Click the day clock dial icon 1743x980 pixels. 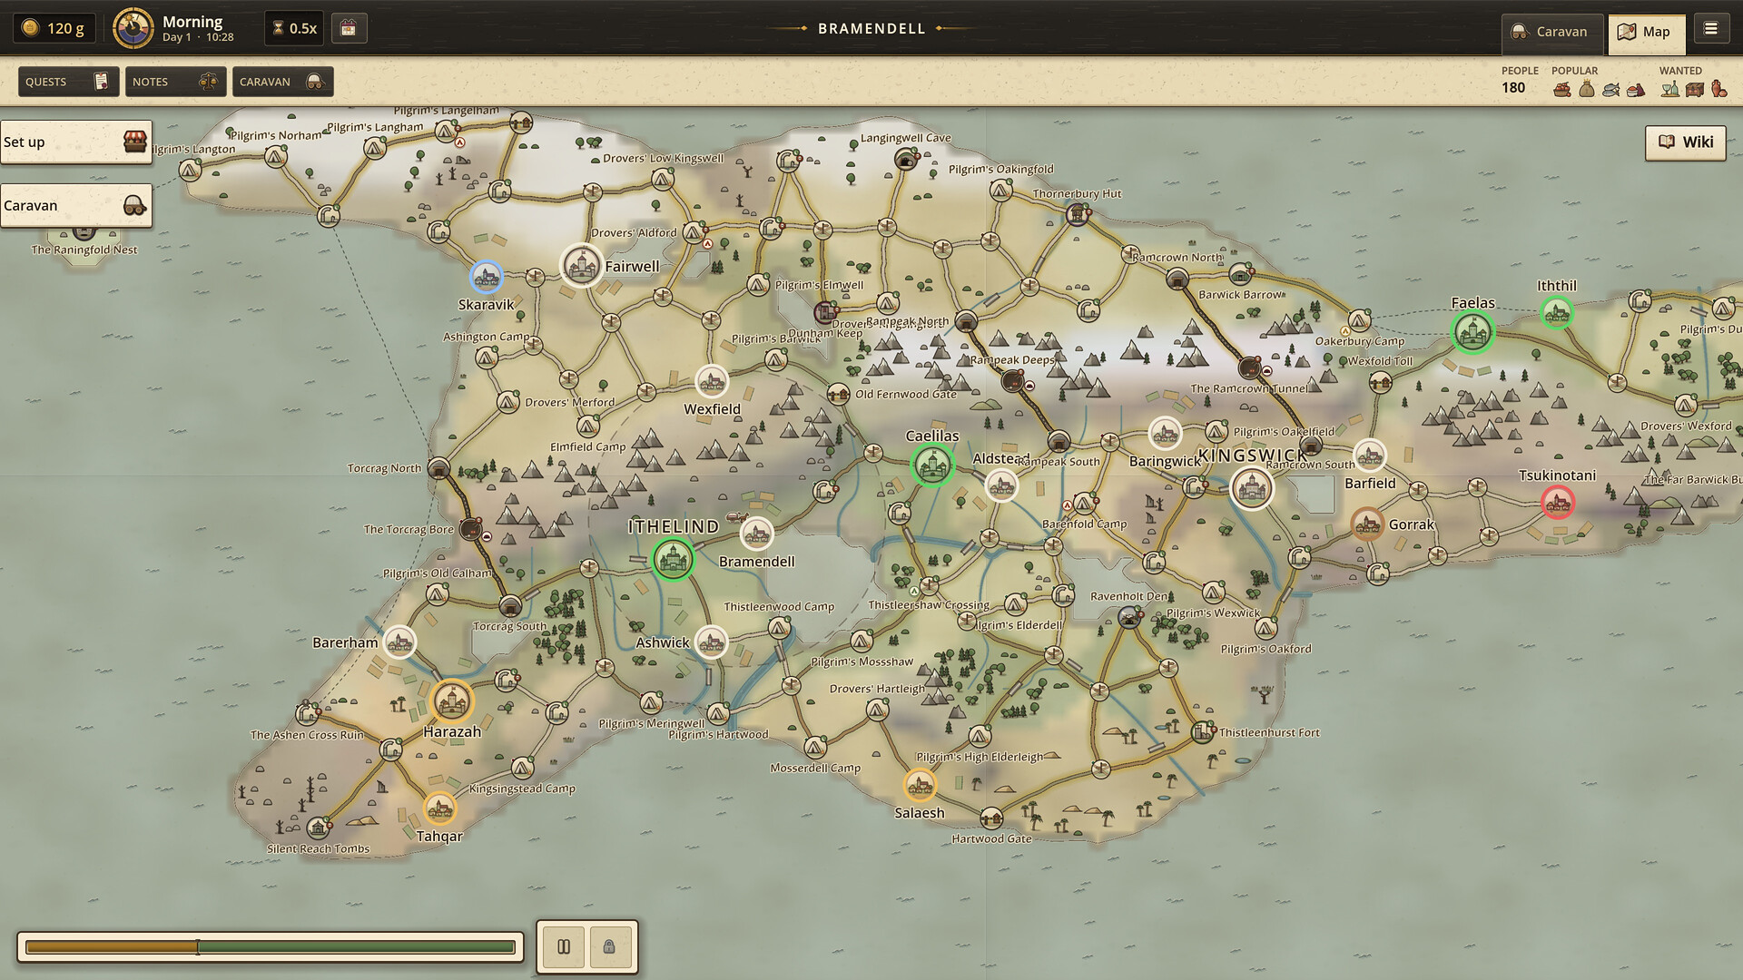point(133,28)
